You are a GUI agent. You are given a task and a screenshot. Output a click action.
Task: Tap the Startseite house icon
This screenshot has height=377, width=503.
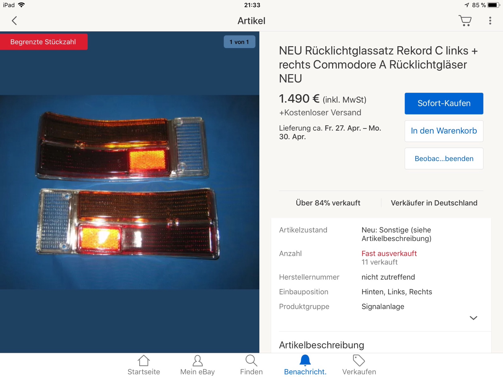[144, 361]
